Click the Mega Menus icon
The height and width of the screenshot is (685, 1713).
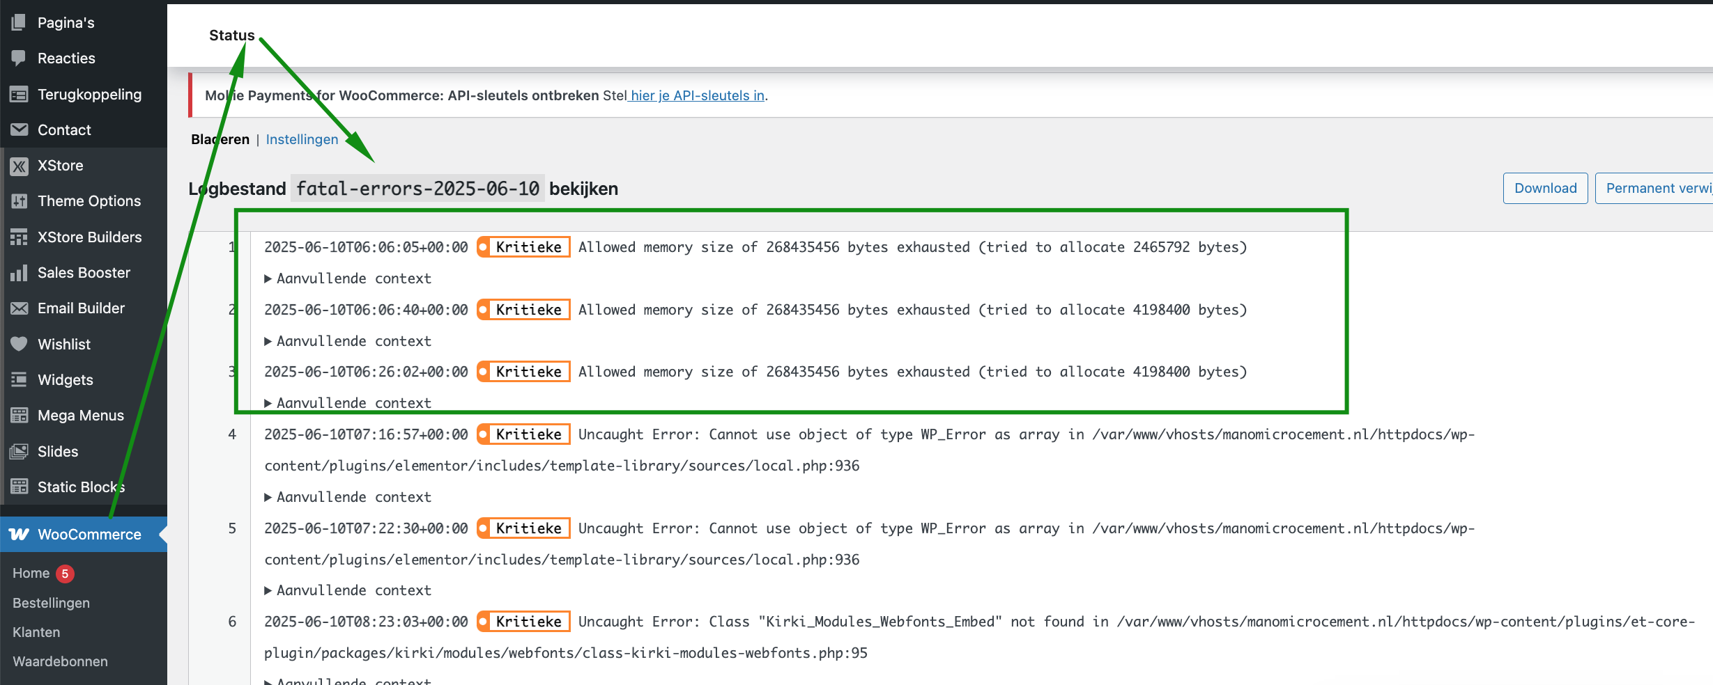[19, 416]
